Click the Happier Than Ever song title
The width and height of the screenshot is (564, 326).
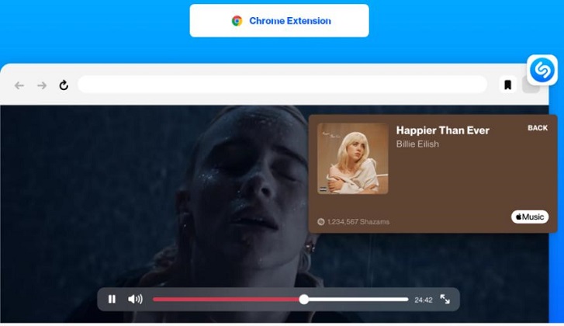(x=443, y=130)
